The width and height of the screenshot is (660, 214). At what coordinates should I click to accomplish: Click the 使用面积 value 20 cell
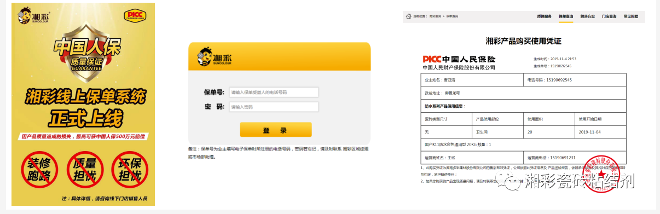549,132
